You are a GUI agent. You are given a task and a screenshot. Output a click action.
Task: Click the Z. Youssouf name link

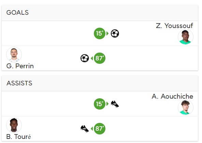click(x=174, y=26)
